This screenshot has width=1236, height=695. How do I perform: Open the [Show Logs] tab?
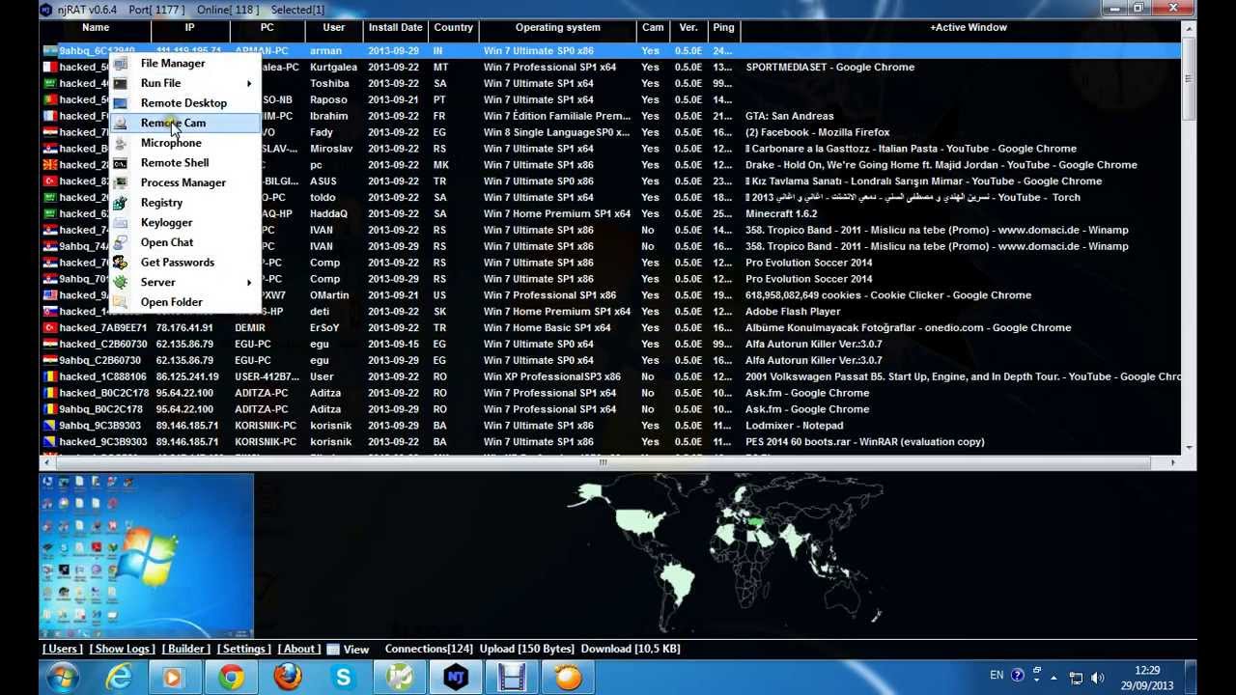tap(123, 650)
